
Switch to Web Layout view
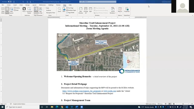[12, 10]
